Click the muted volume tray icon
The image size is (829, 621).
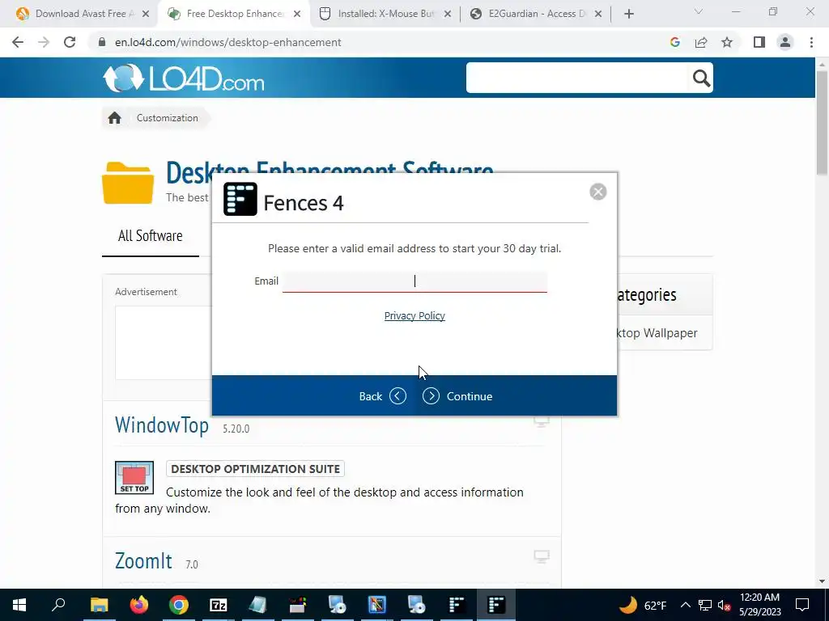point(724,605)
